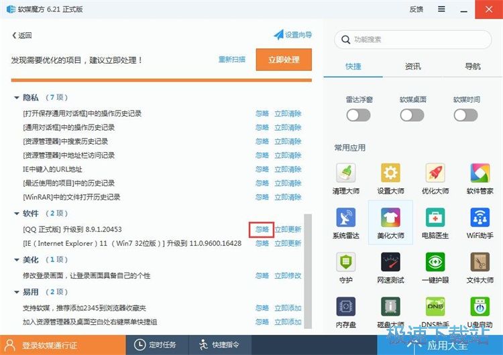503x355 pixels.
Task: Launch 网速测试 speedometer icon
Action: (x=390, y=262)
